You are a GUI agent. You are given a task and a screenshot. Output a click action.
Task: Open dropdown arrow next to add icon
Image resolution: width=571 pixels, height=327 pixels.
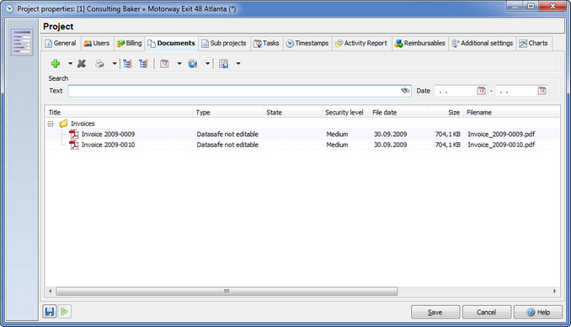70,64
